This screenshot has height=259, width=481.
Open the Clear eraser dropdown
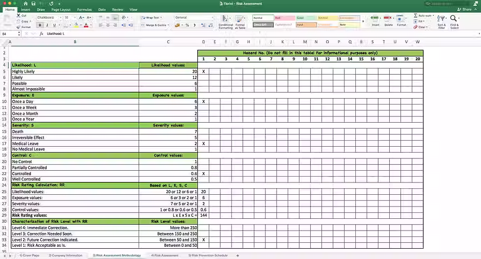tap(420, 27)
